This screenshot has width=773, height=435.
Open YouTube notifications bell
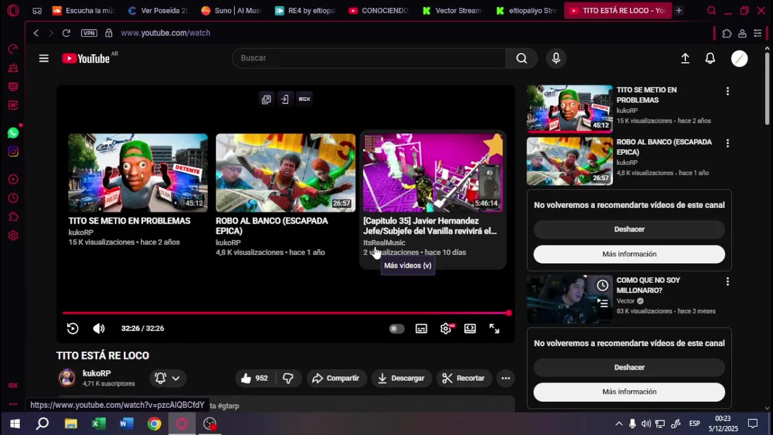(x=710, y=59)
